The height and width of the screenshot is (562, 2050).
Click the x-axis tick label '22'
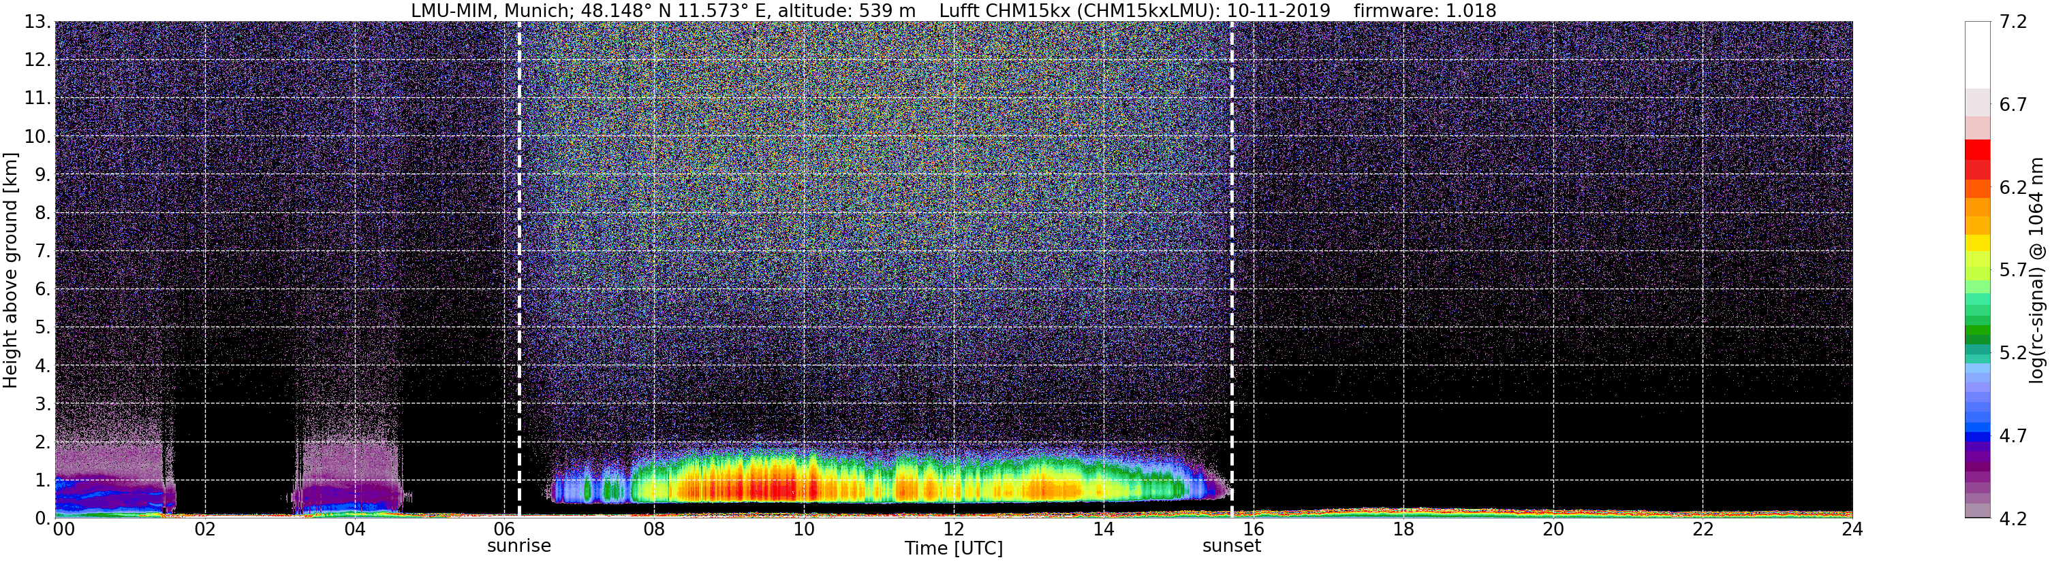pyautogui.click(x=1703, y=529)
